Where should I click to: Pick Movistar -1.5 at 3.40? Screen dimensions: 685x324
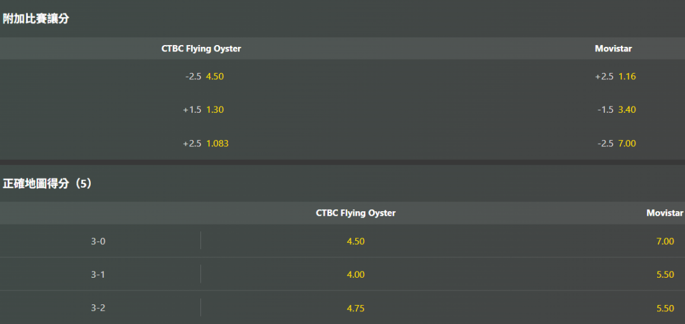pyautogui.click(x=616, y=110)
